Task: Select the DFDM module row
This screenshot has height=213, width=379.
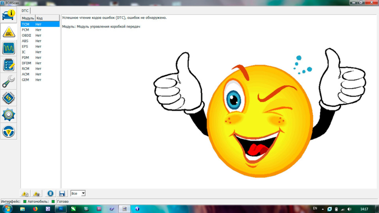Action: coord(40,63)
